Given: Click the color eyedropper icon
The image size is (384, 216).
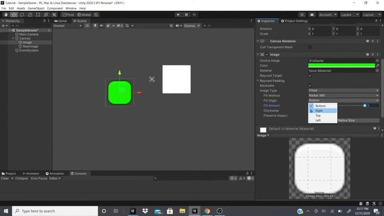Looking at the screenshot, I should 377,65.
